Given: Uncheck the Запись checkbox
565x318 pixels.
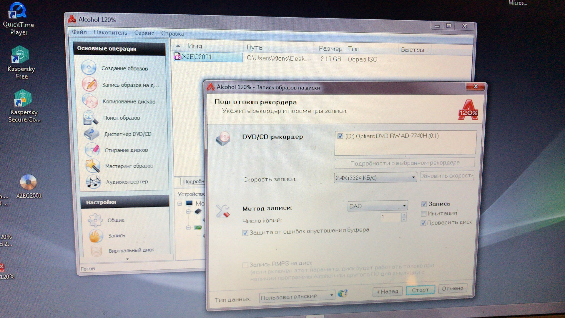Looking at the screenshot, I should coord(424,204).
